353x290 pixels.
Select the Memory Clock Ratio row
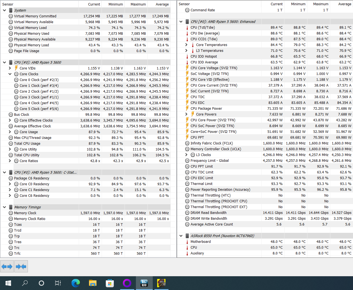pyautogui.click(x=85, y=219)
